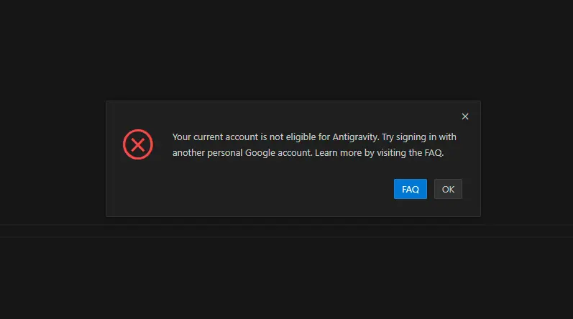
Task: Close the dialog with the X icon
Action: tap(465, 116)
